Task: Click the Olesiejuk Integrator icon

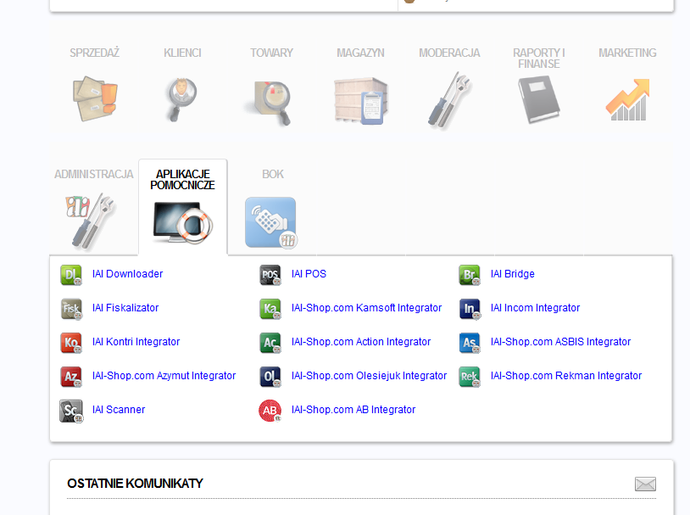Action: tap(270, 377)
